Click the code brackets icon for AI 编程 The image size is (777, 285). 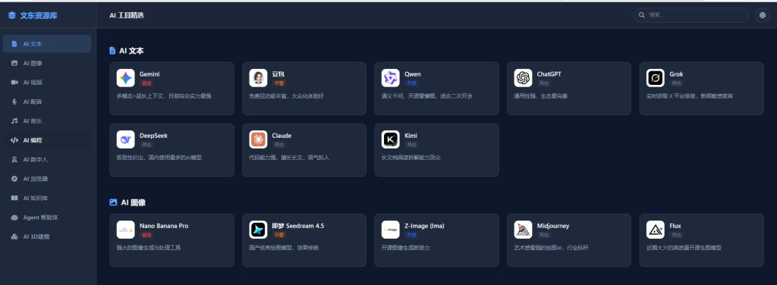(x=14, y=140)
